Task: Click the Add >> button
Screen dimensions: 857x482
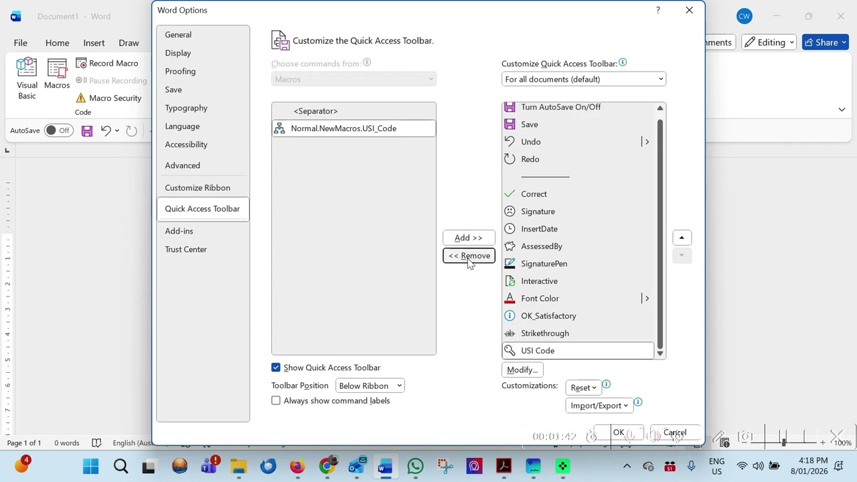Action: point(469,238)
